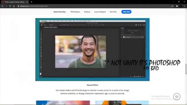Image resolution: width=187 pixels, height=105 pixels.
Task: Open the Free Trial nav link
Action: pyautogui.click(x=113, y=12)
